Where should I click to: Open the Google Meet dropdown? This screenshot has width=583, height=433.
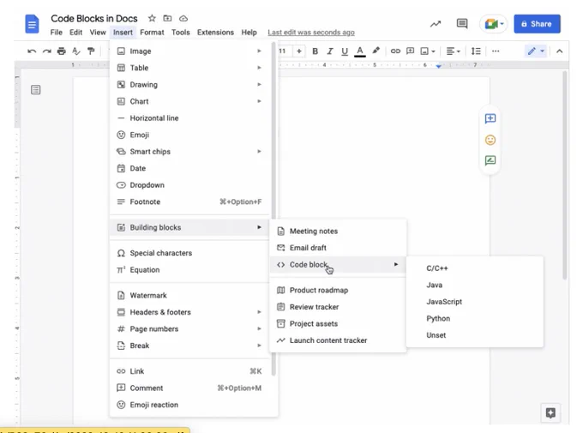pyautogui.click(x=493, y=24)
